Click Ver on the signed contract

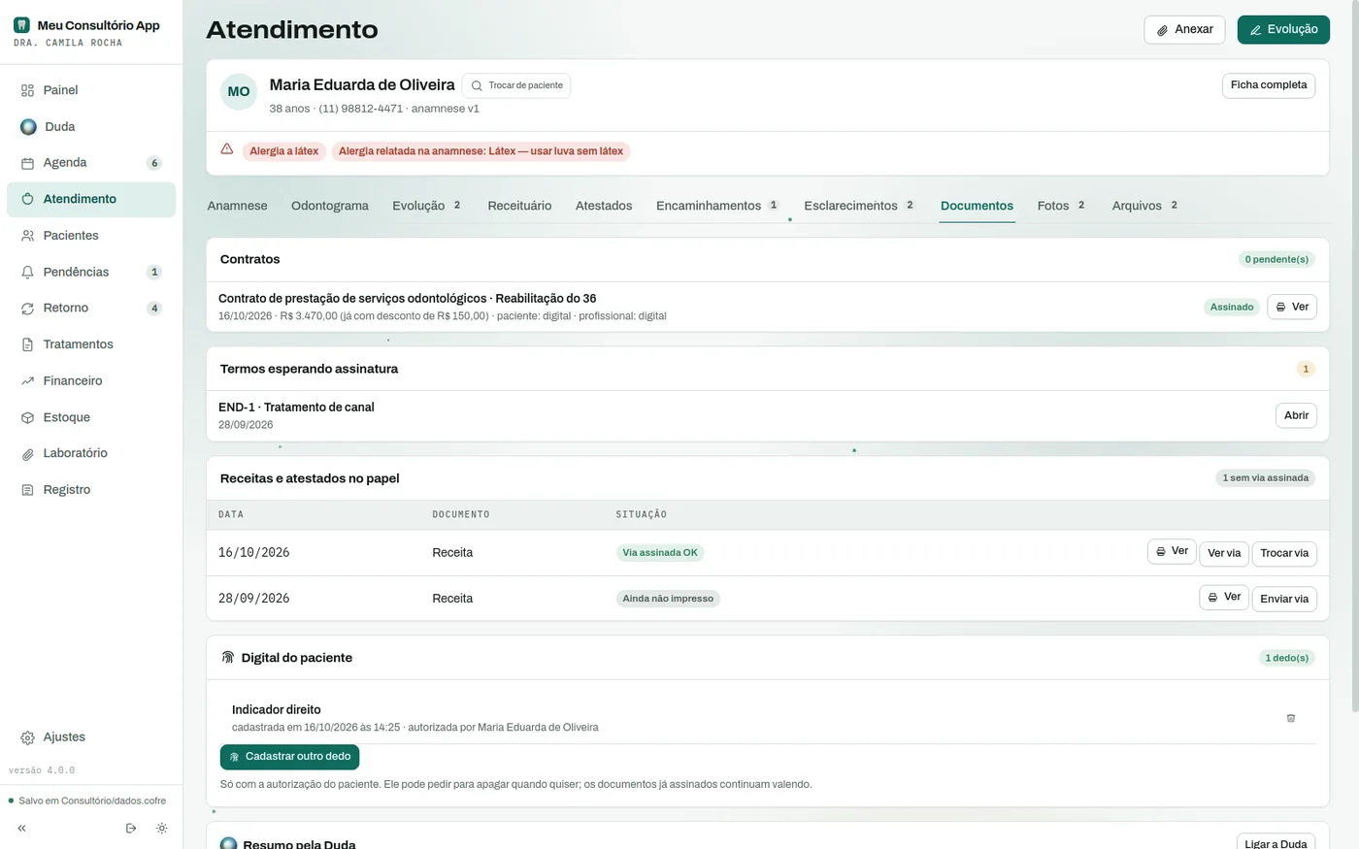click(1292, 307)
